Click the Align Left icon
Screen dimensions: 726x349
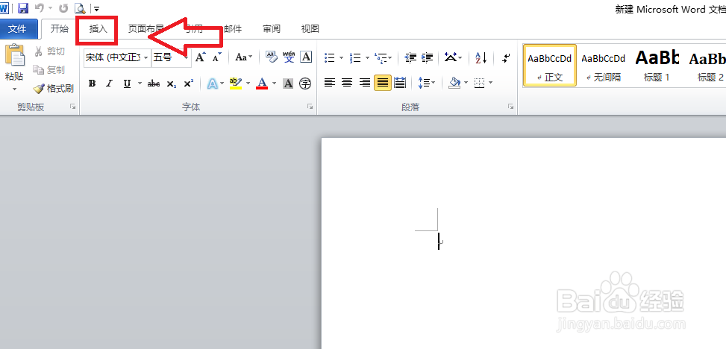click(330, 84)
